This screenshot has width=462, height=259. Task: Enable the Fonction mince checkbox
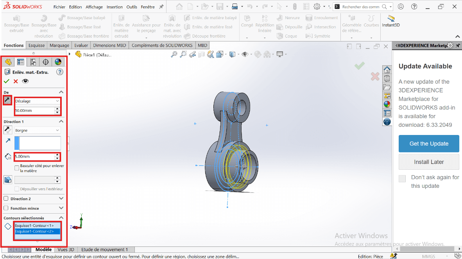6,209
